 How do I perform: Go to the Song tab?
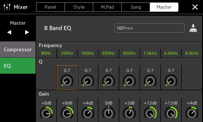pyautogui.click(x=136, y=7)
